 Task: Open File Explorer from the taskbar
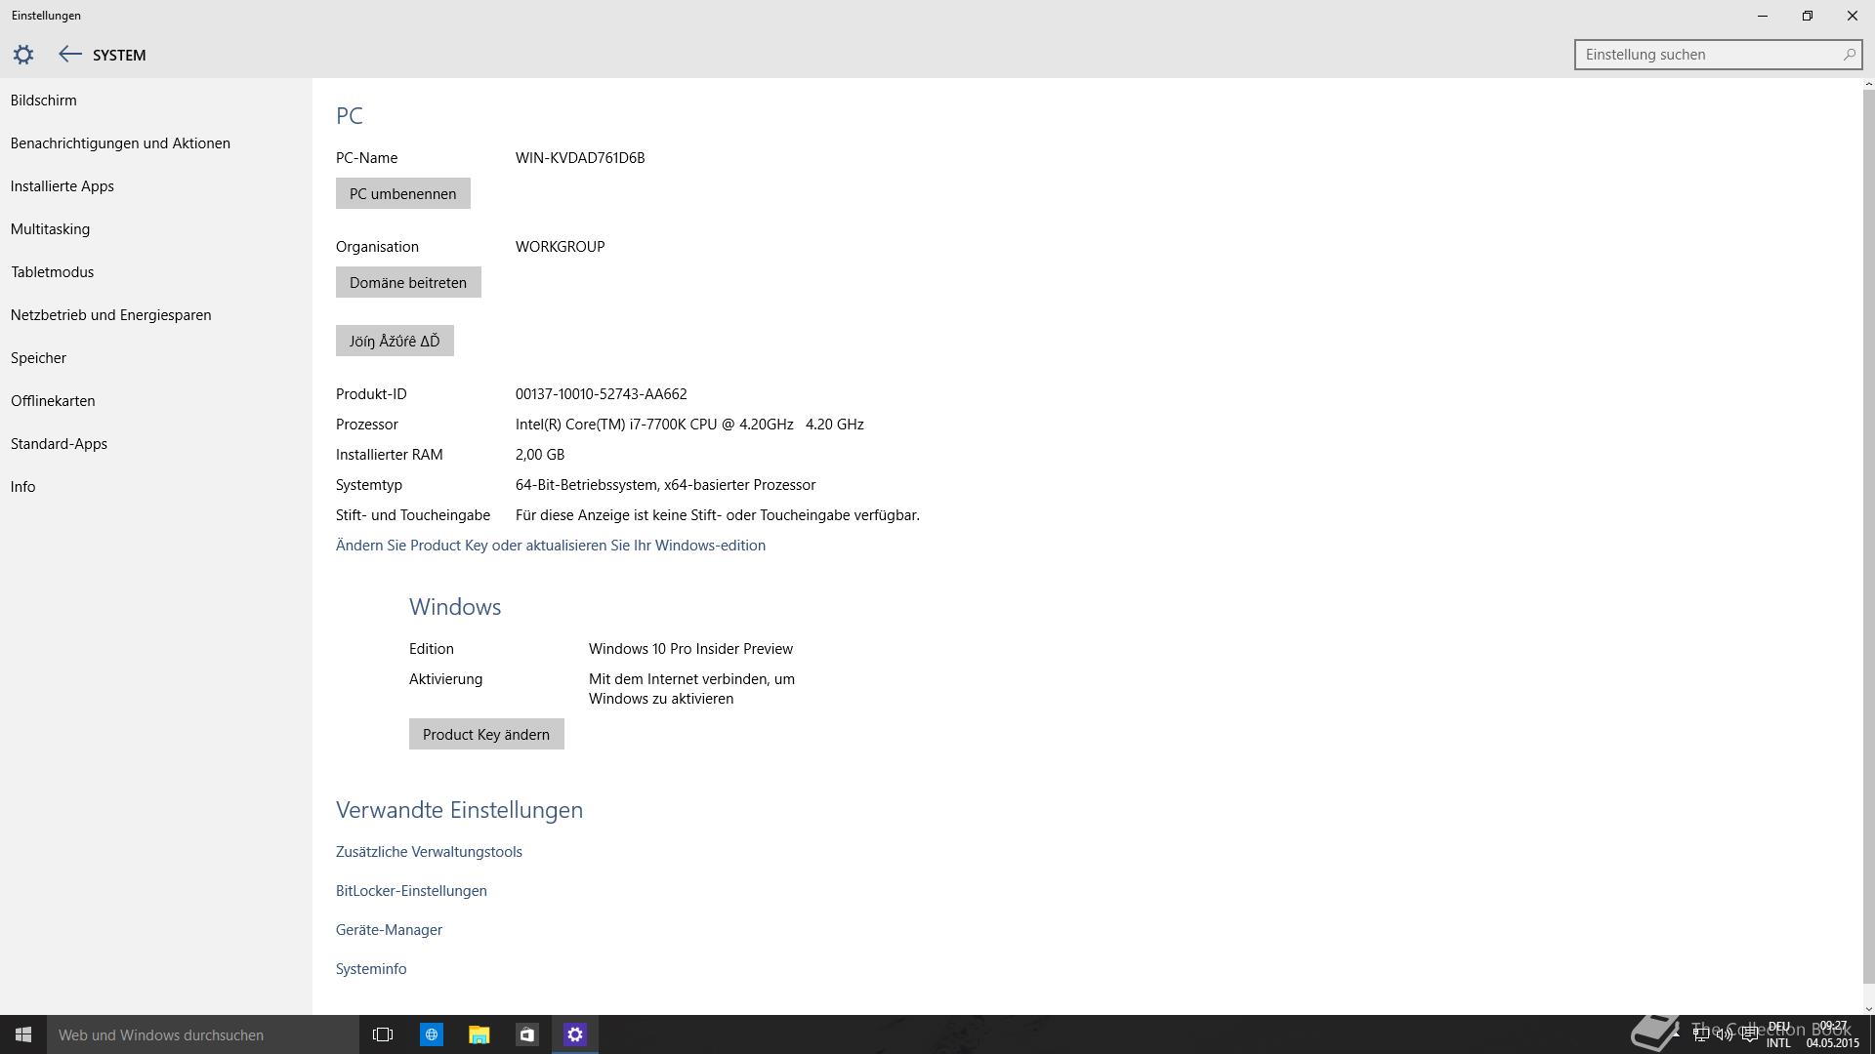coord(479,1034)
